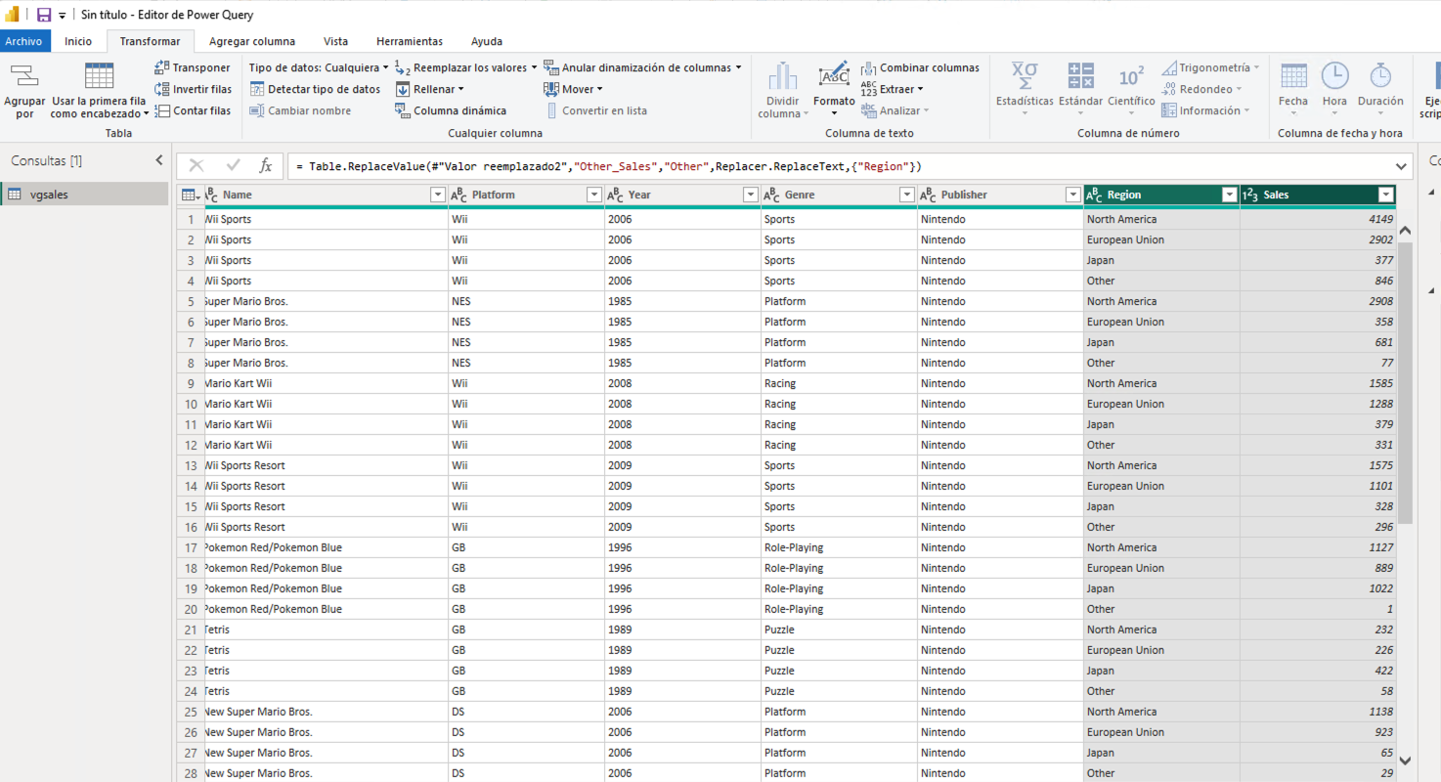Click the Region column data type icon
Image resolution: width=1441 pixels, height=782 pixels.
pos(1095,195)
